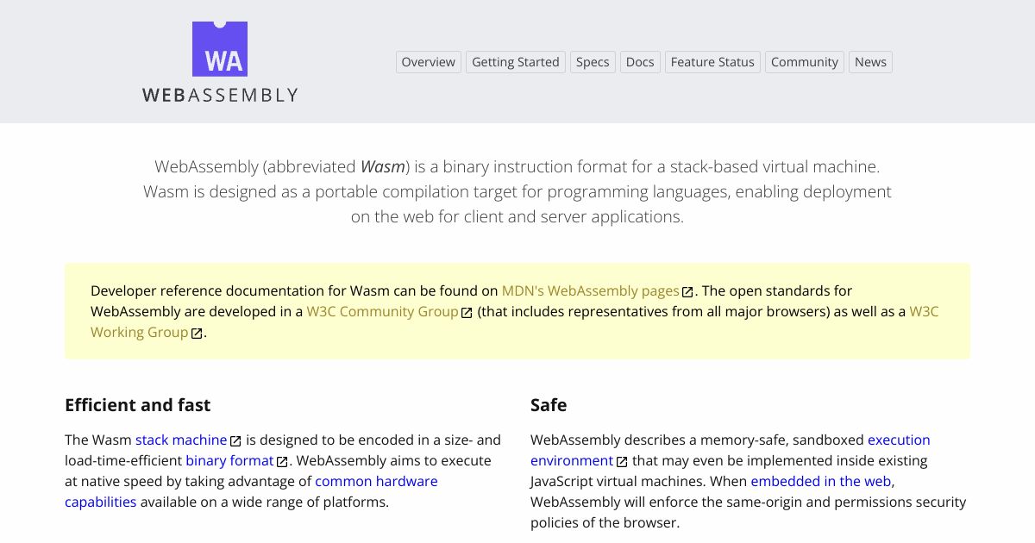
Task: Click the external link icon after MDN's WebAssembly pages
Action: pos(687,291)
